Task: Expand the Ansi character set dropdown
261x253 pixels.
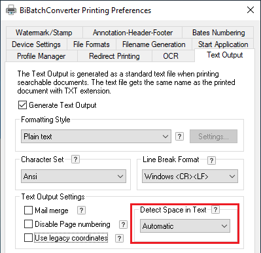Action: 73,177
